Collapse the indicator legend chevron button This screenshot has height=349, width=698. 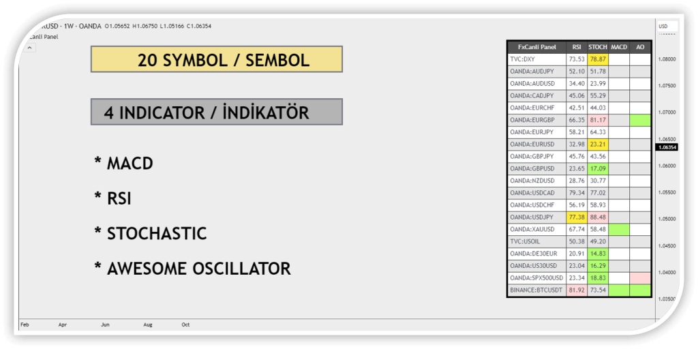[30, 47]
